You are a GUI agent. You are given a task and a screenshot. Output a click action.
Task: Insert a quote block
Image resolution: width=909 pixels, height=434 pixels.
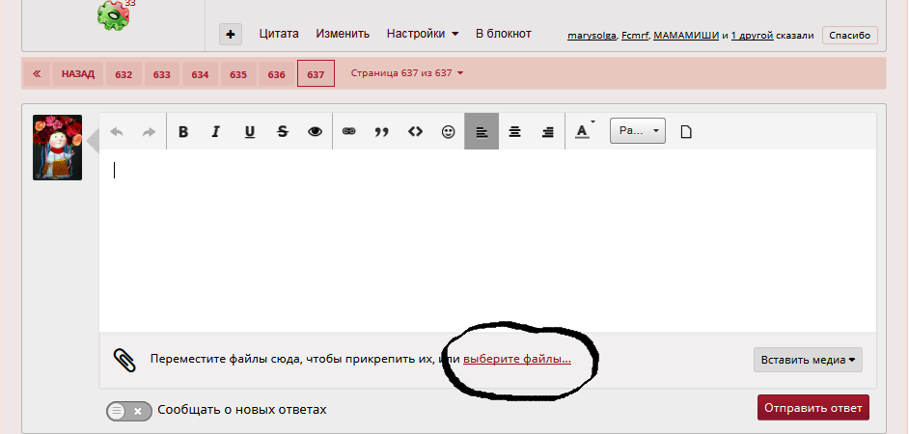pos(381,132)
